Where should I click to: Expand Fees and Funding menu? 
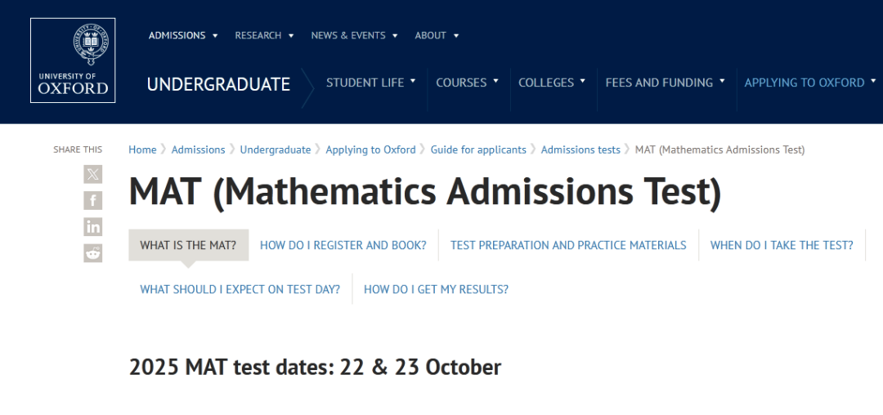click(665, 83)
